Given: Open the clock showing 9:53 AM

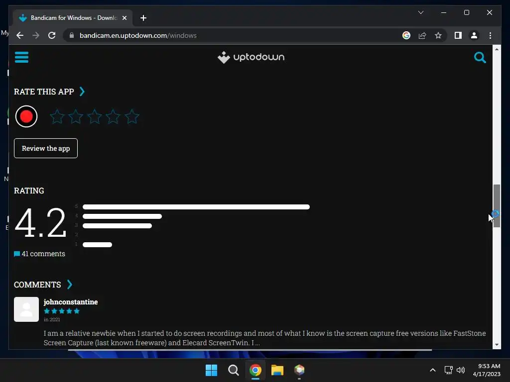Looking at the screenshot, I should pos(487,370).
